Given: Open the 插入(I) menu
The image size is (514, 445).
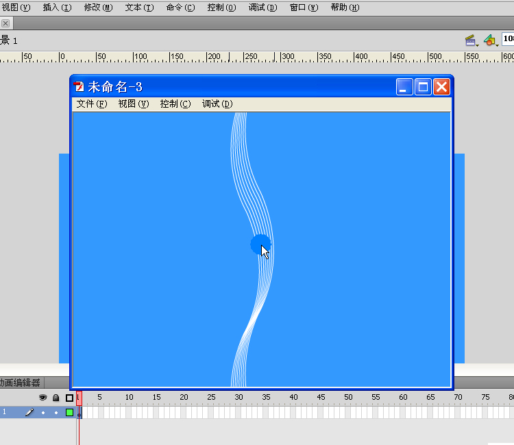Looking at the screenshot, I should point(57,8).
